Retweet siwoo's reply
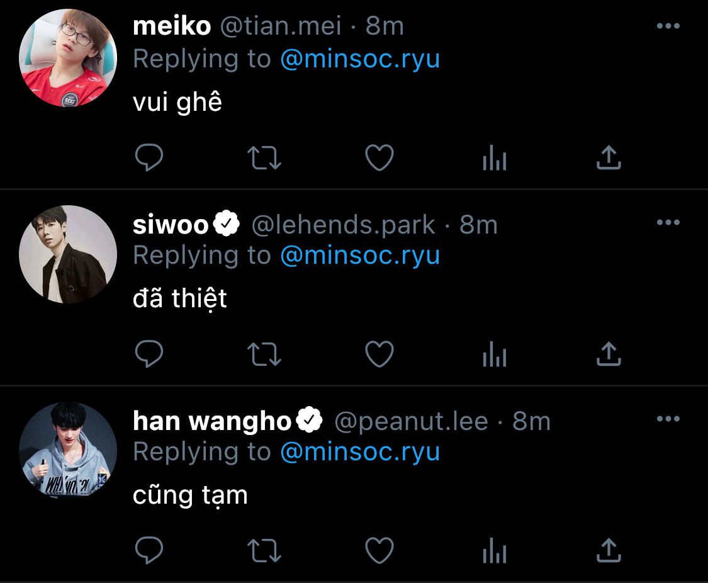Viewport: 708px width, 583px height. point(264,354)
